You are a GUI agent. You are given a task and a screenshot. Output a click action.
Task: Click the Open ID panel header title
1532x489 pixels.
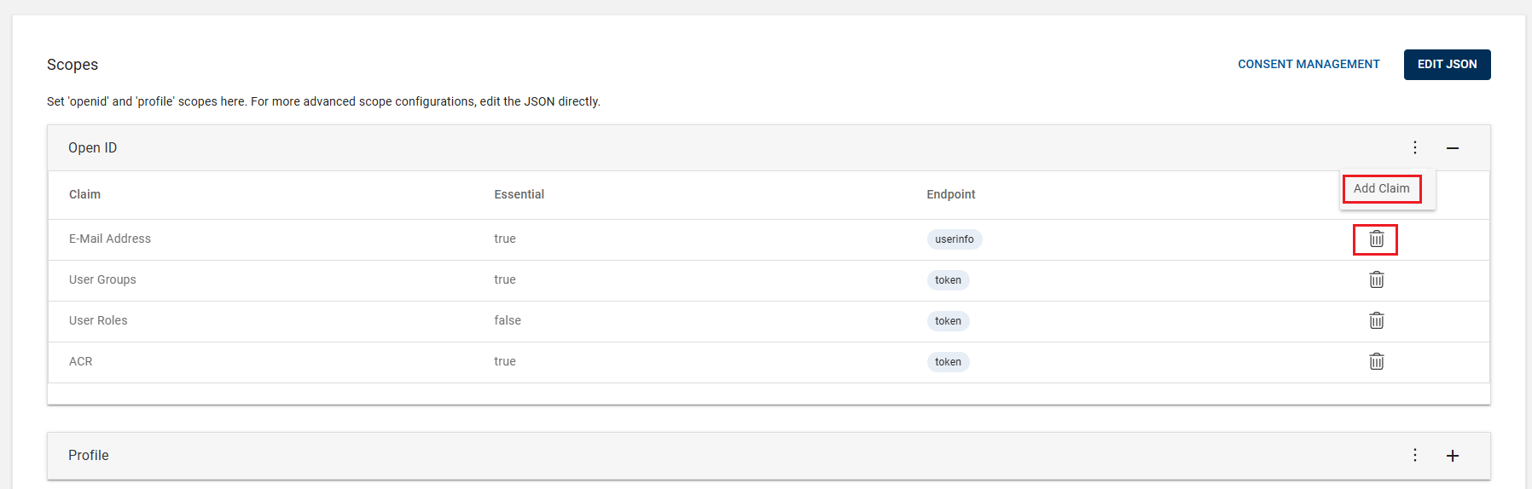tap(92, 148)
